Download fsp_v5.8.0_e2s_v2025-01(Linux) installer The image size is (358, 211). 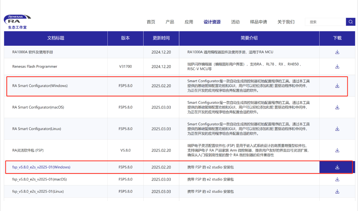pyautogui.click(x=337, y=191)
